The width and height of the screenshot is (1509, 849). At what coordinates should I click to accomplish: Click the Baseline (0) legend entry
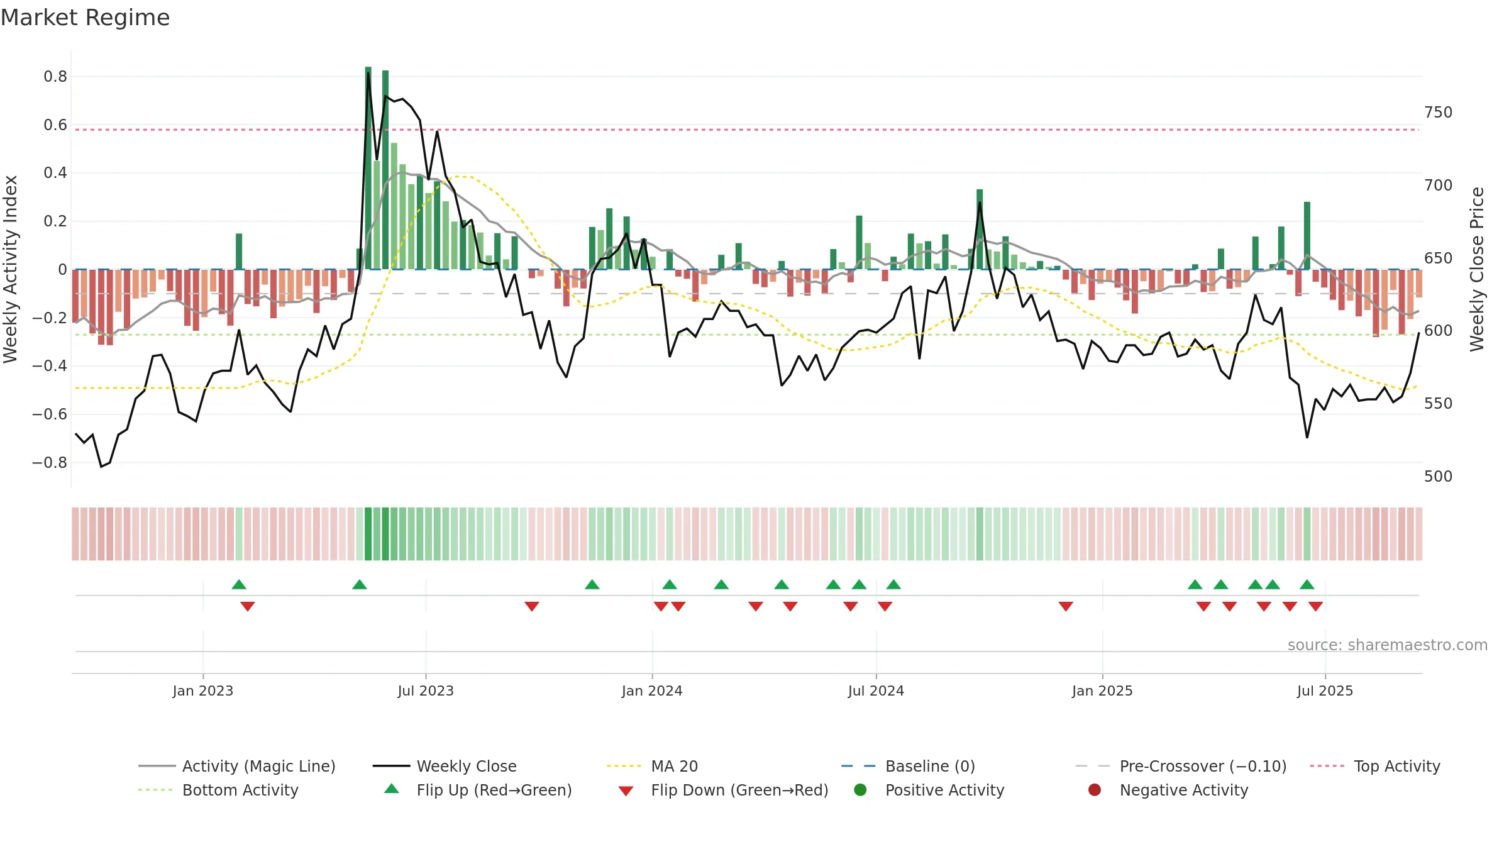908,766
